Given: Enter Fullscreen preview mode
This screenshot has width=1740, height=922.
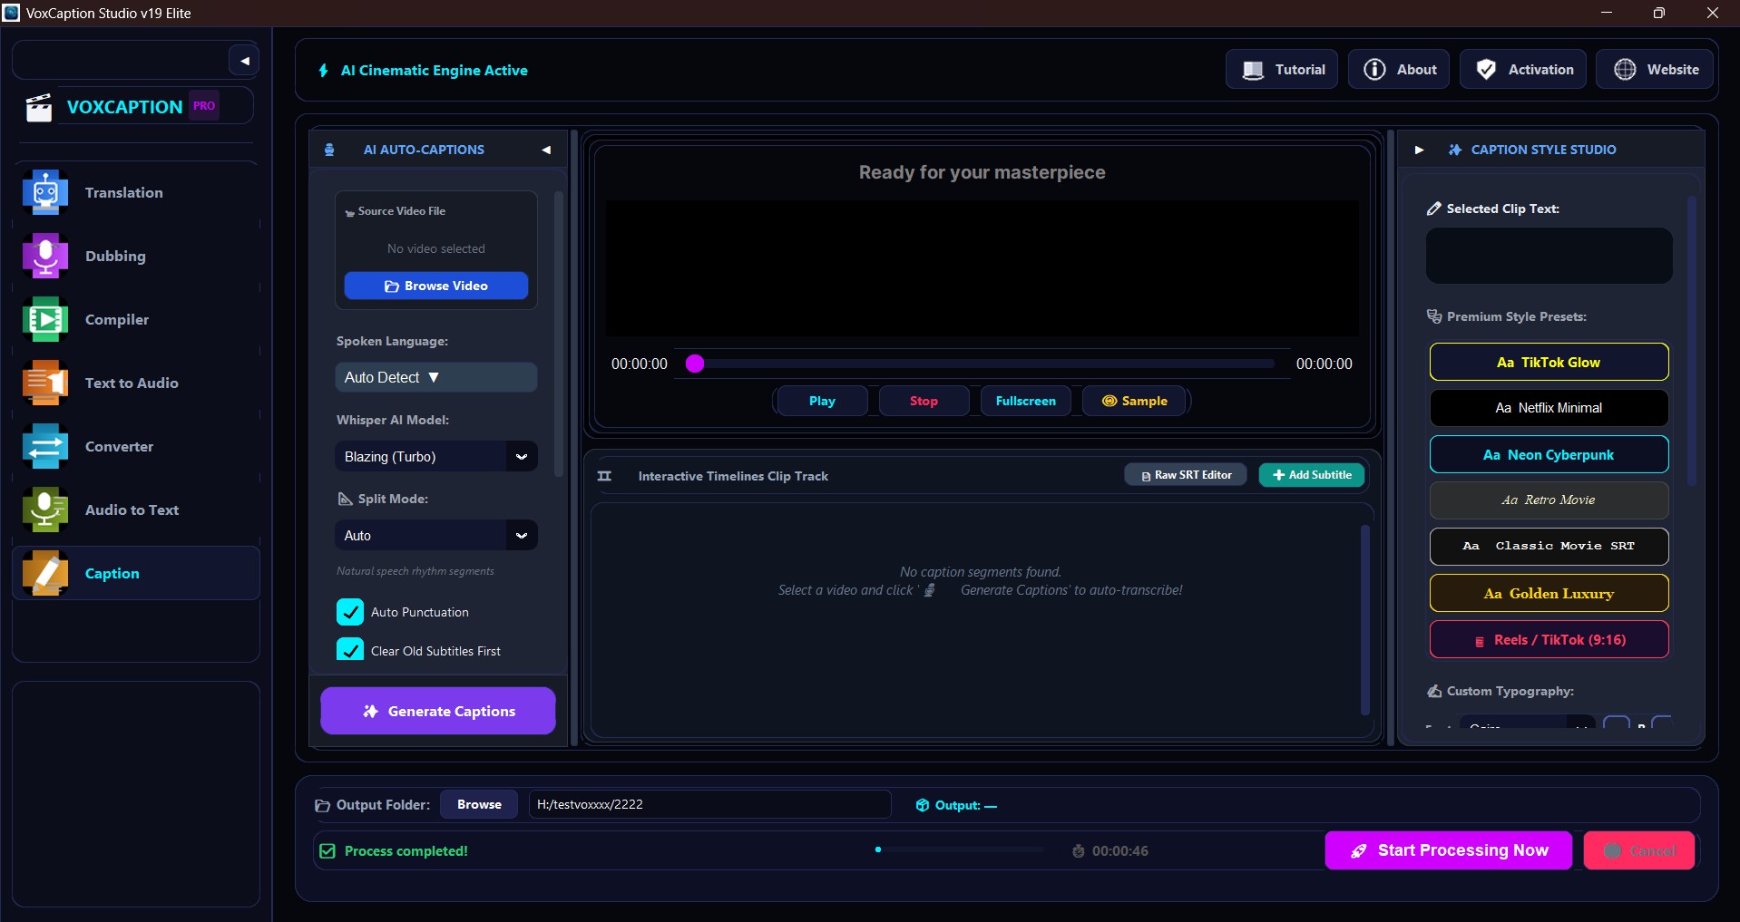Looking at the screenshot, I should (1025, 401).
